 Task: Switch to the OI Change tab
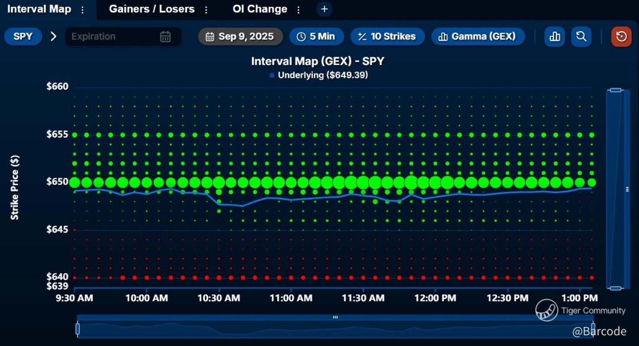[260, 9]
